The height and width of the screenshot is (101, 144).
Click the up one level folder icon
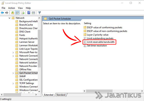pos(13,13)
